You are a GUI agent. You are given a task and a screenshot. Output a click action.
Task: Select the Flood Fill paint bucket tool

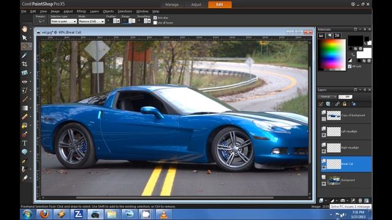point(24,125)
